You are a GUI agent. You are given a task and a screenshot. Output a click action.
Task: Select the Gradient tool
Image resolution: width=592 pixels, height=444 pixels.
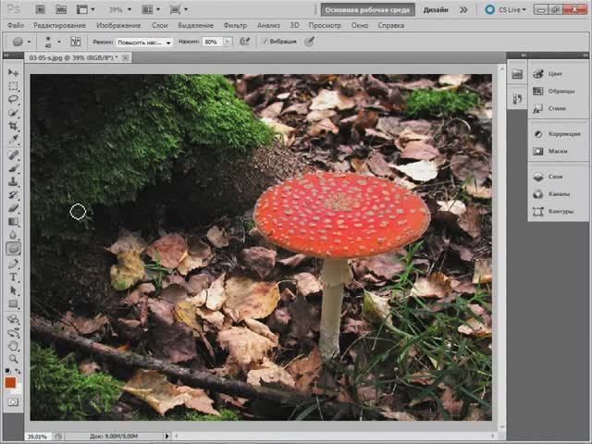(x=13, y=222)
